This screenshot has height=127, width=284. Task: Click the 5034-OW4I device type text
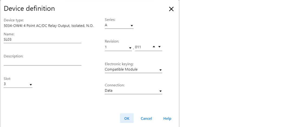tap(48, 26)
